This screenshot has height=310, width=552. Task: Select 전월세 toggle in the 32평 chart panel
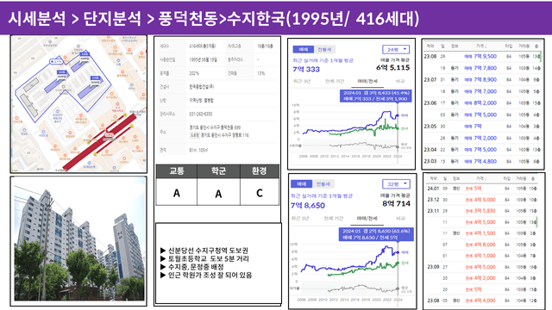point(323,183)
